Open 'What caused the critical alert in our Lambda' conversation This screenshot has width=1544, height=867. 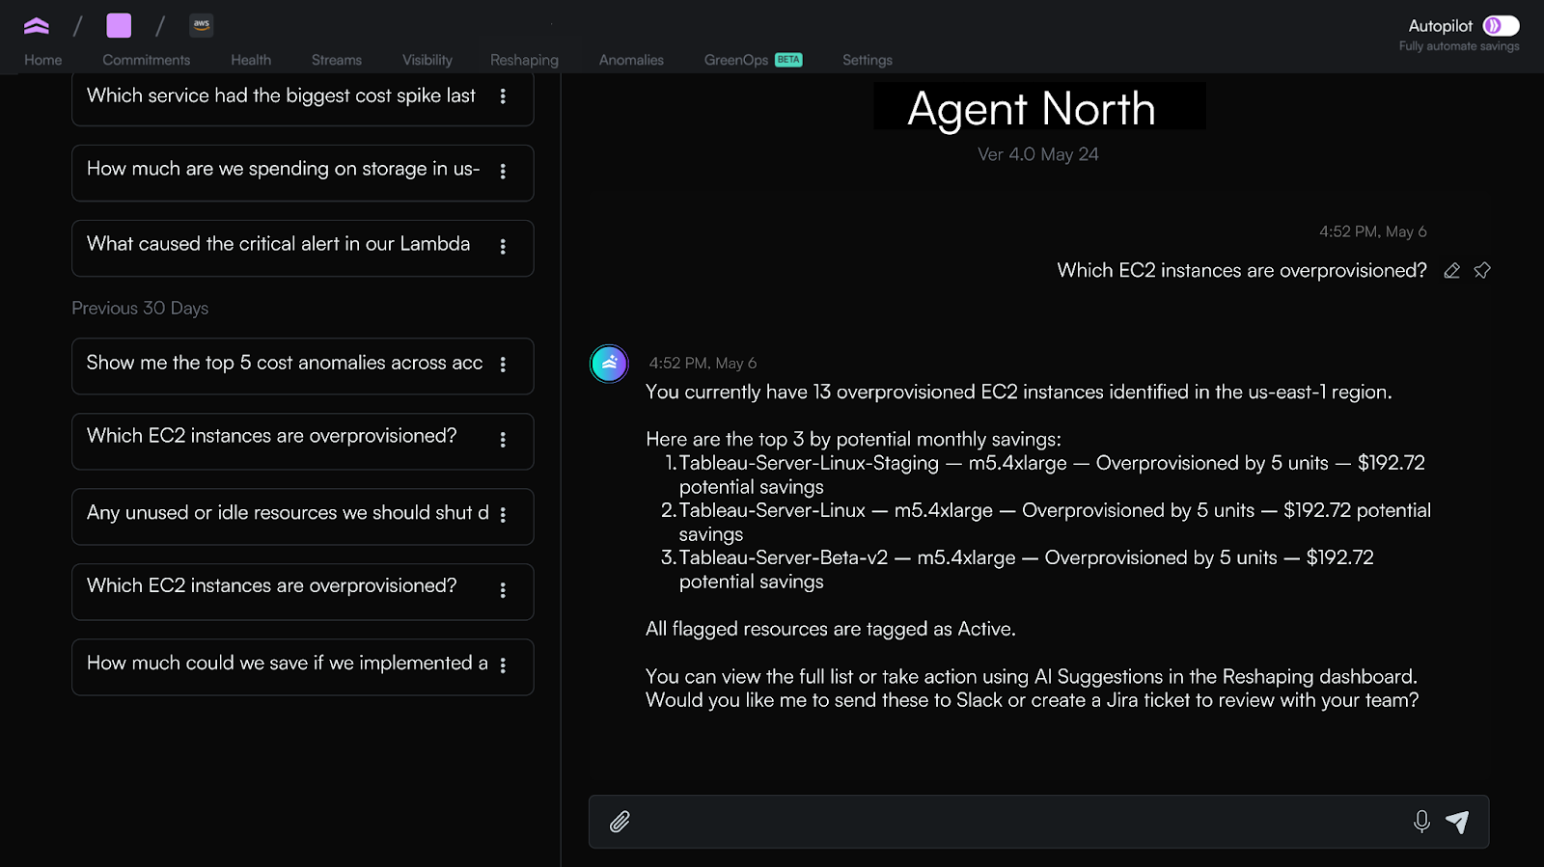tap(303, 248)
